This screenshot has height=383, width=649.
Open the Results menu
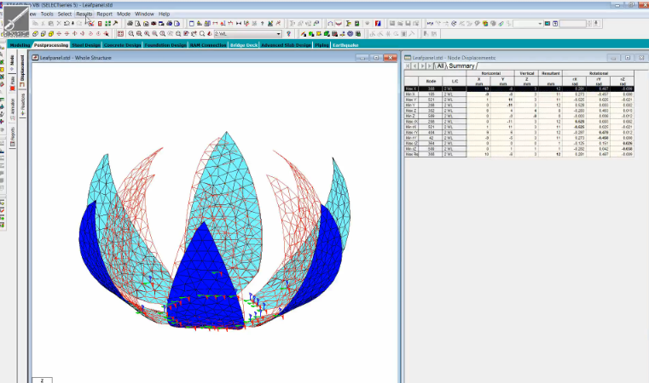tap(84, 14)
